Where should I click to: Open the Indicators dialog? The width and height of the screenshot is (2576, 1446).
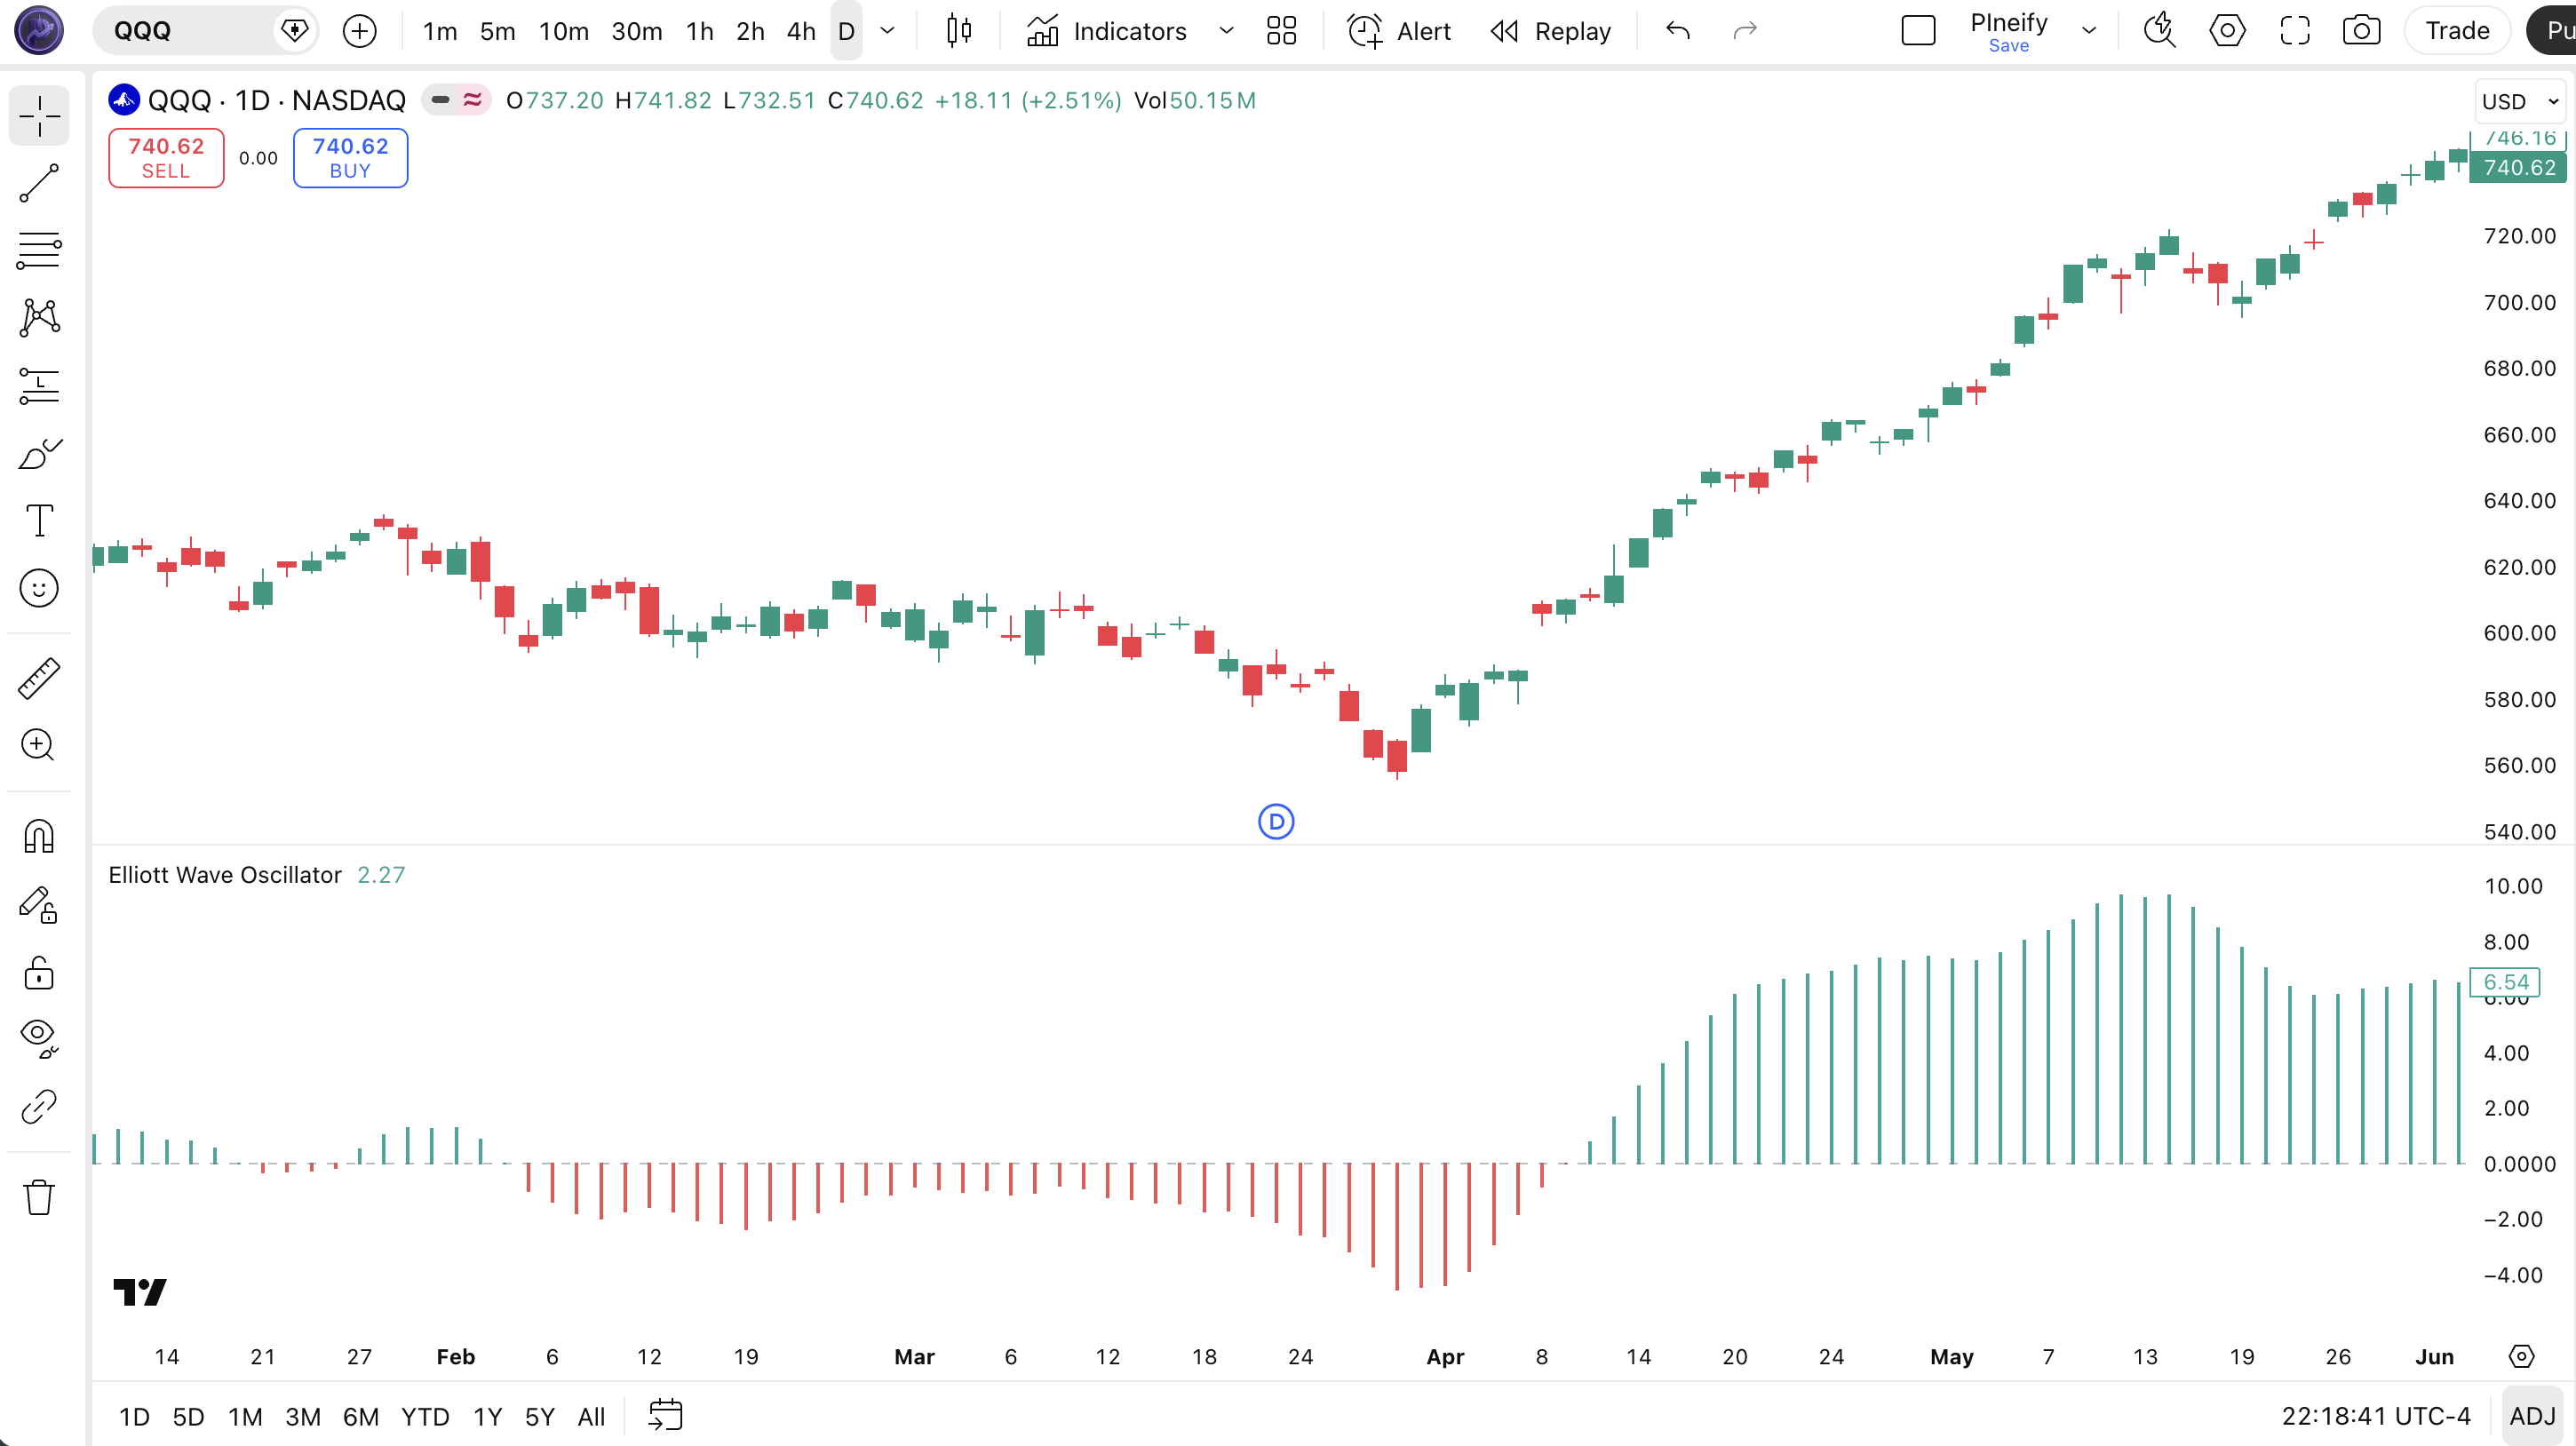(x=1107, y=31)
